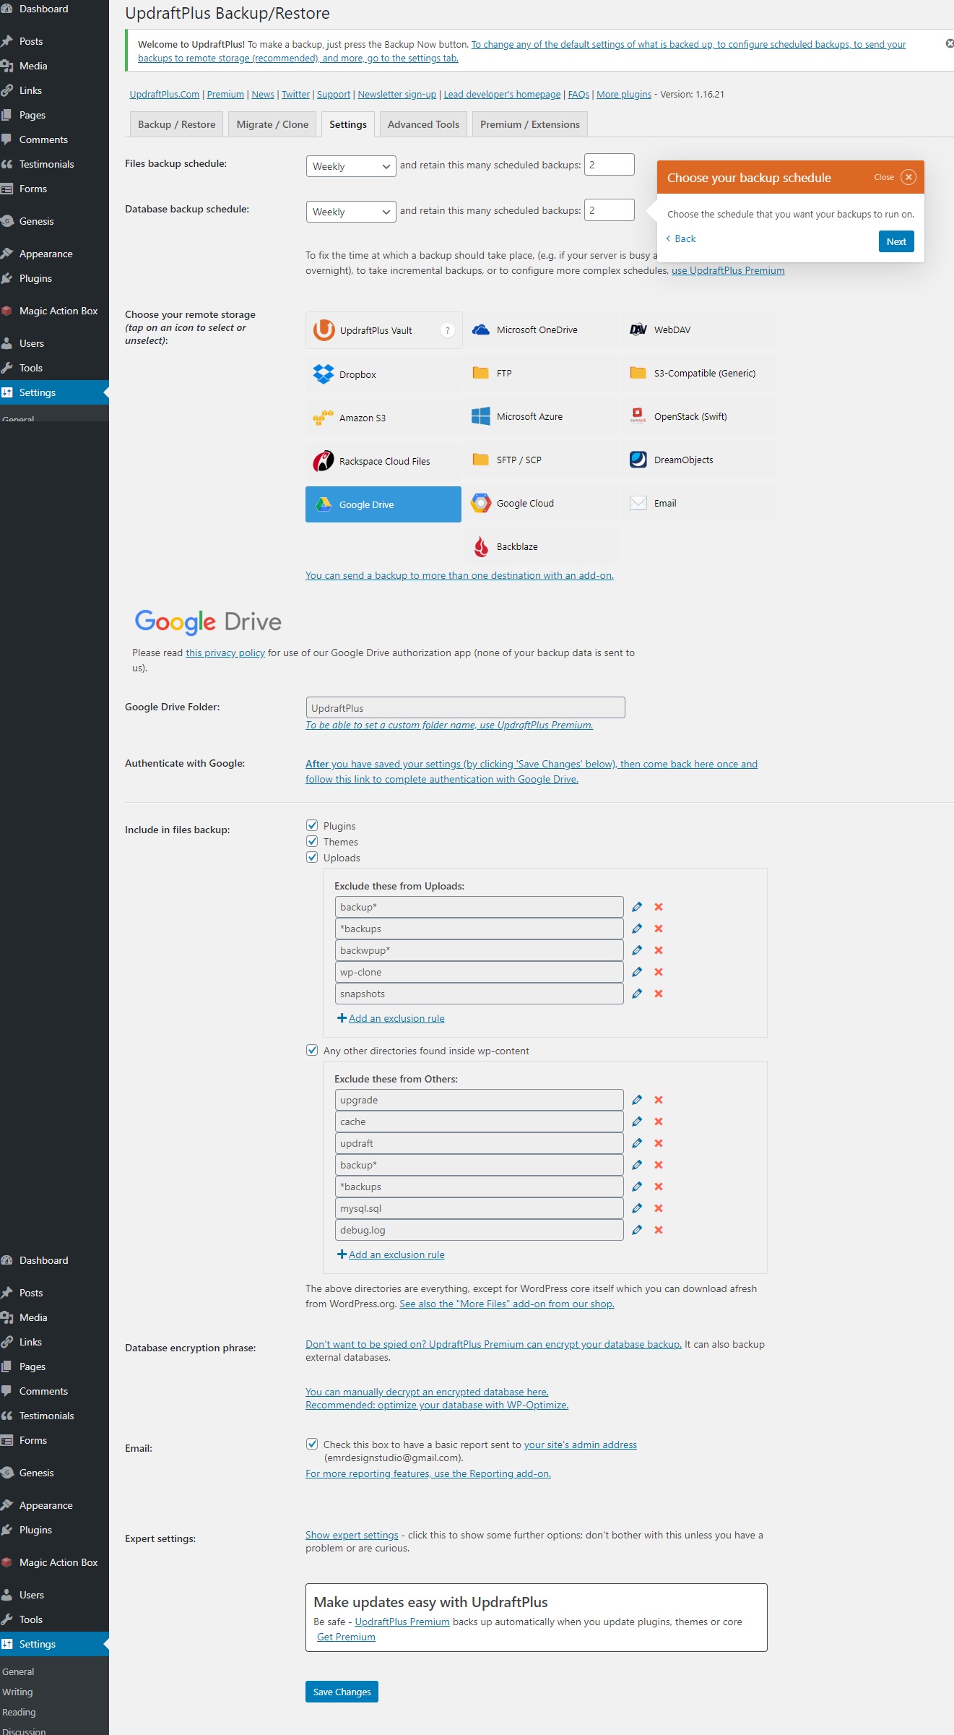
Task: Remove the debug.log exclusion rule
Action: point(659,1230)
